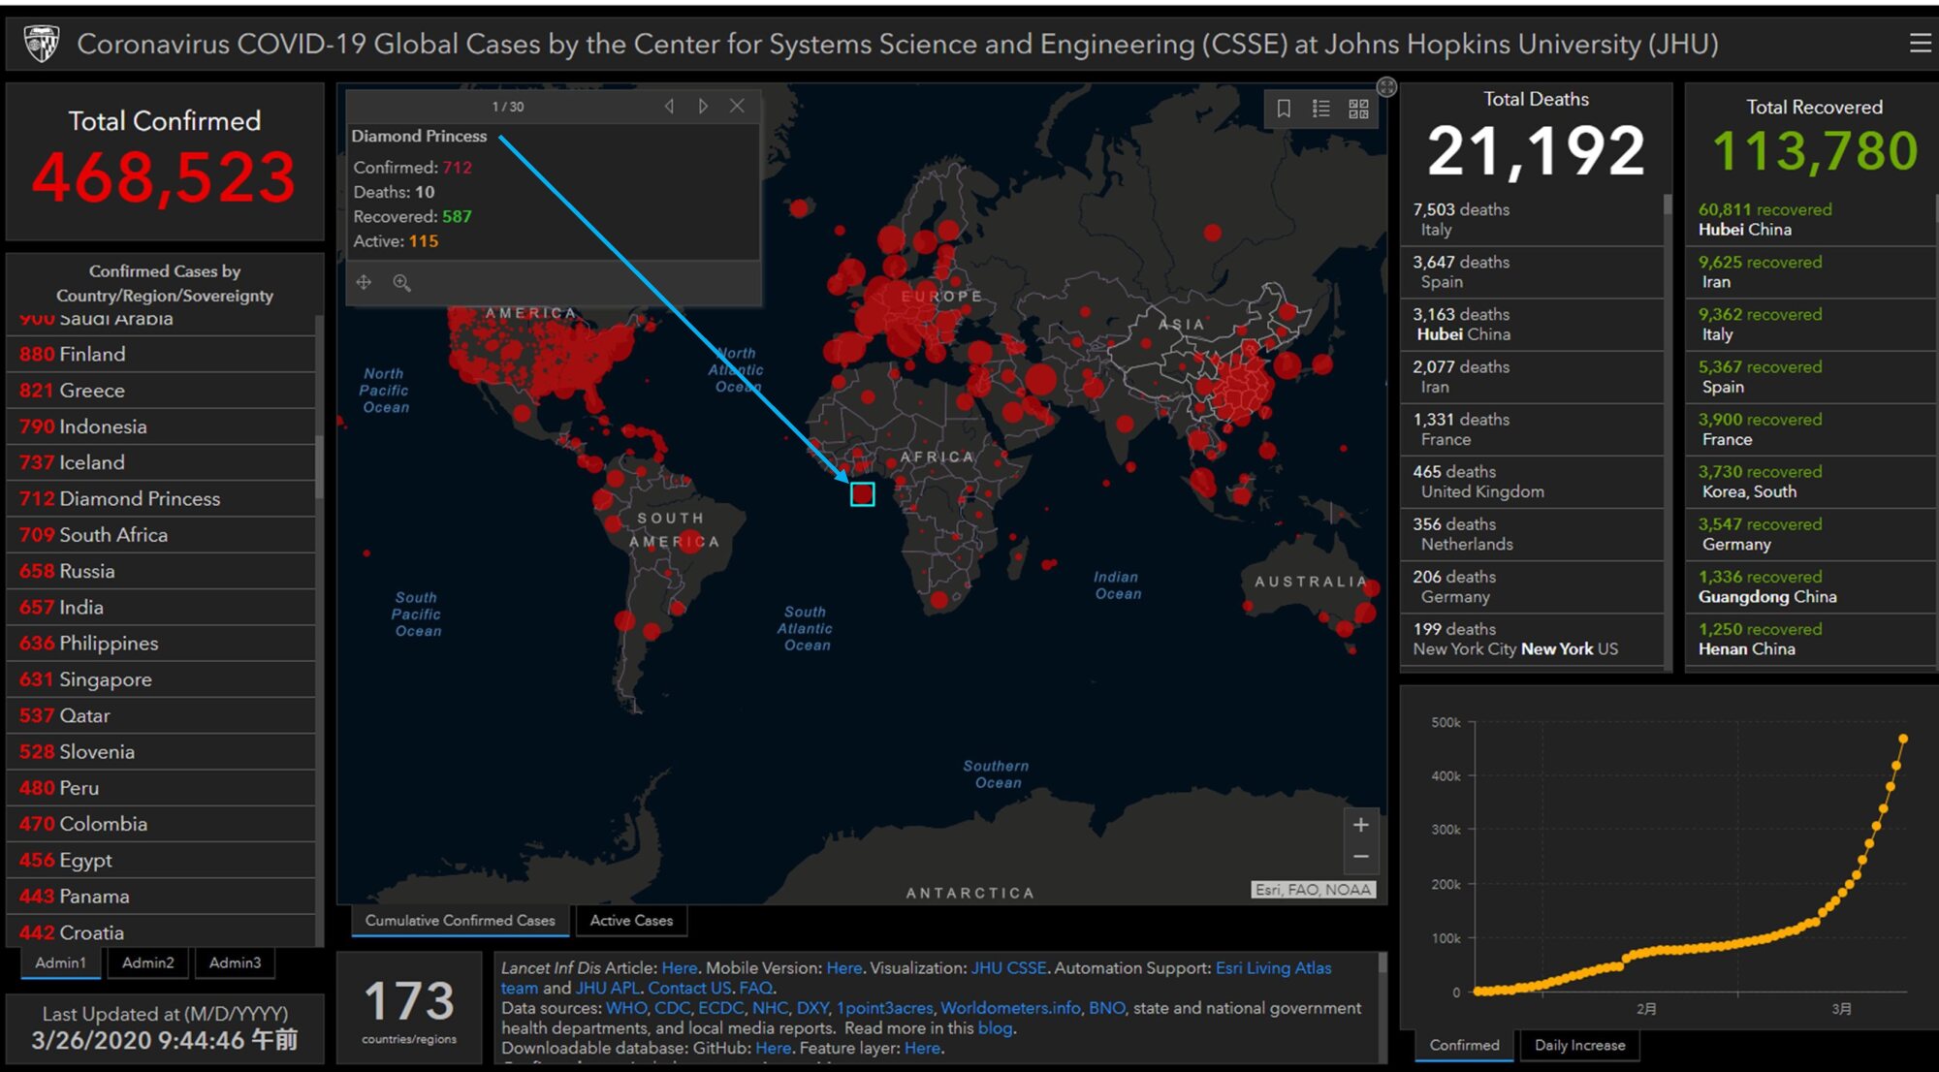The height and width of the screenshot is (1072, 1939).
Task: Select Diamond Princess in the country list
Action: pos(140,498)
